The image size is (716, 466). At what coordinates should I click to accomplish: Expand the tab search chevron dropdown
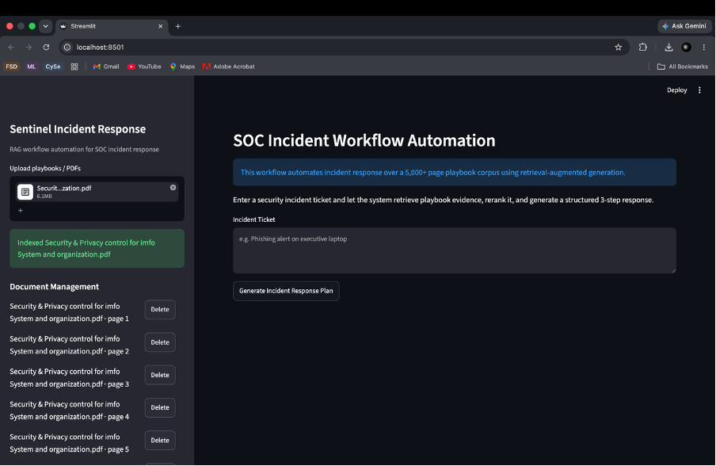point(46,26)
